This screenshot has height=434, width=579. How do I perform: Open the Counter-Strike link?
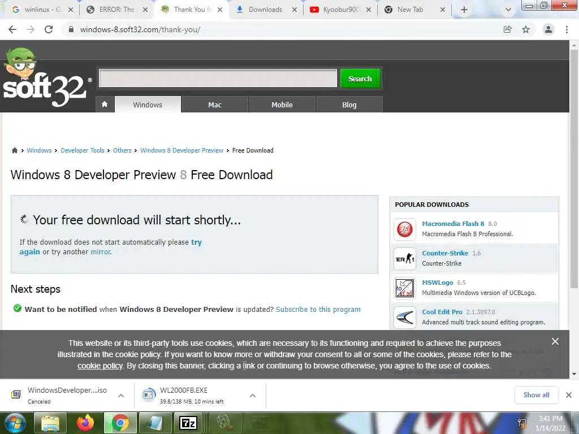pos(445,253)
